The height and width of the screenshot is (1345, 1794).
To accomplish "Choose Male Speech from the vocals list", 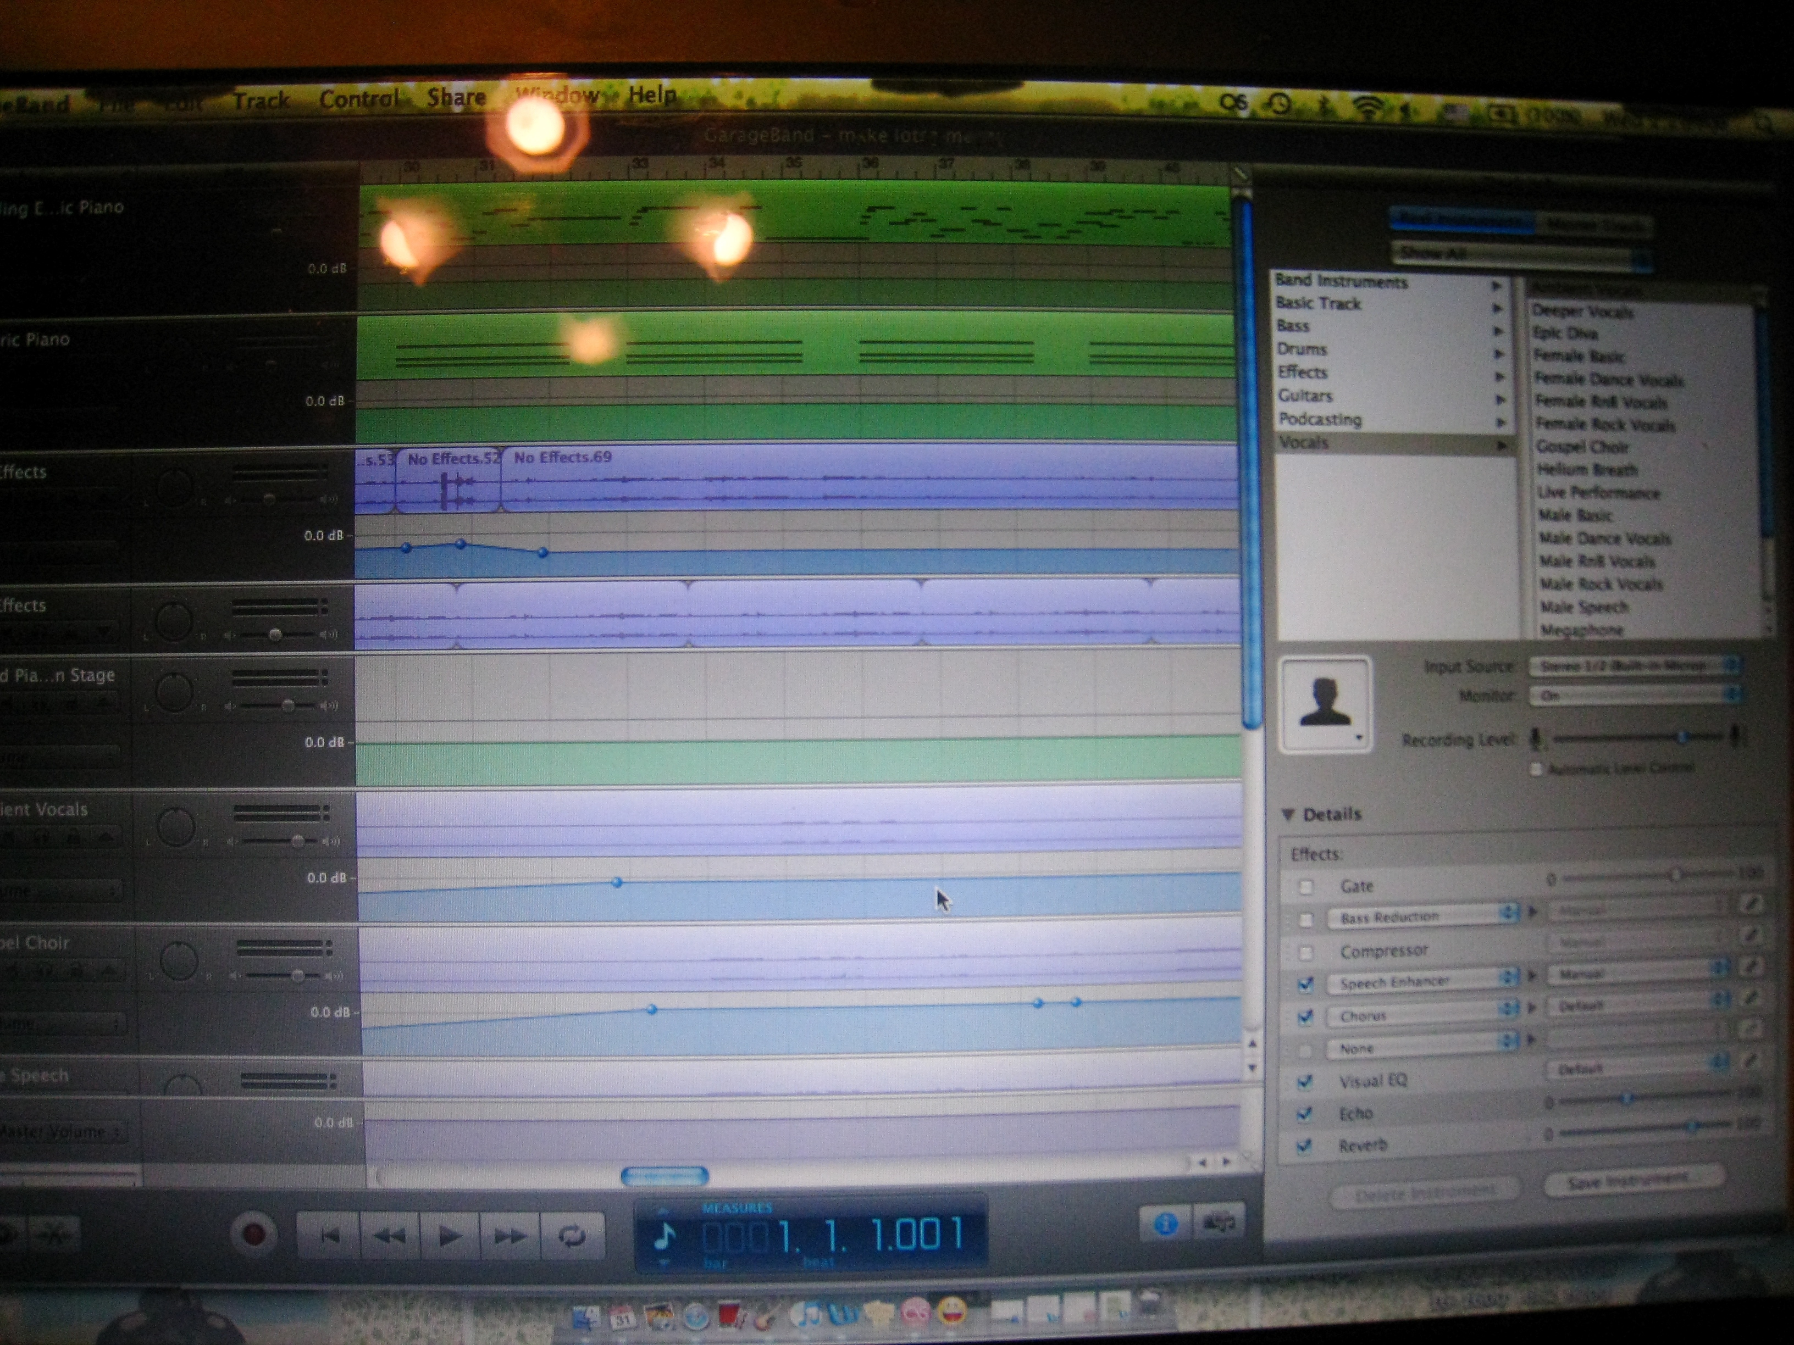I will click(1584, 607).
